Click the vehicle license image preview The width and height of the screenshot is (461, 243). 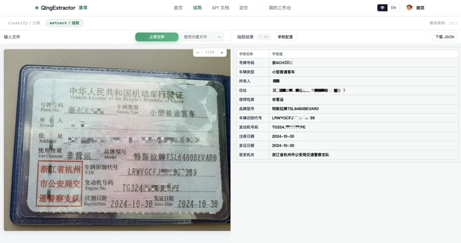(x=117, y=140)
